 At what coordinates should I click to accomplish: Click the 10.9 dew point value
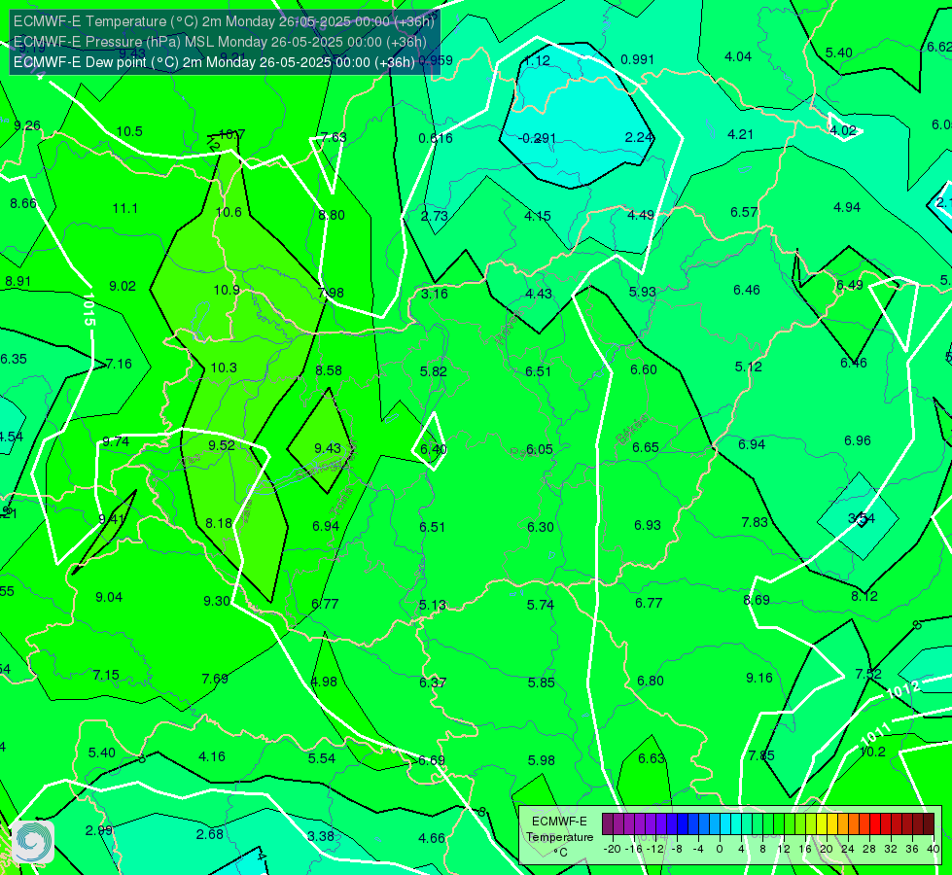point(227,290)
